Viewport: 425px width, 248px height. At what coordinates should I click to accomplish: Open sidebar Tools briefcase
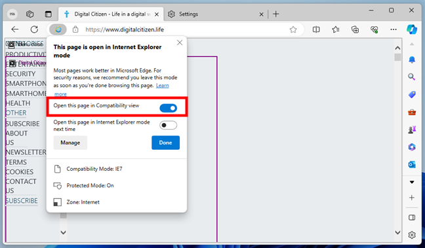(412, 113)
